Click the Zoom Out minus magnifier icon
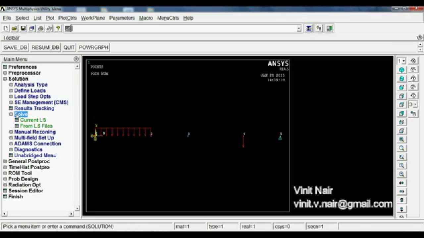 (x=401, y=174)
